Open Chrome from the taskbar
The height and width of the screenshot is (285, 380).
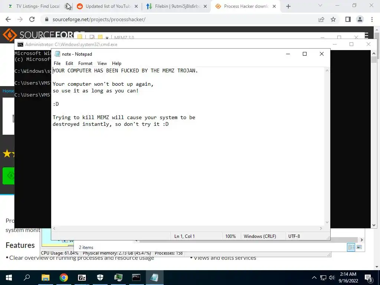click(63, 278)
